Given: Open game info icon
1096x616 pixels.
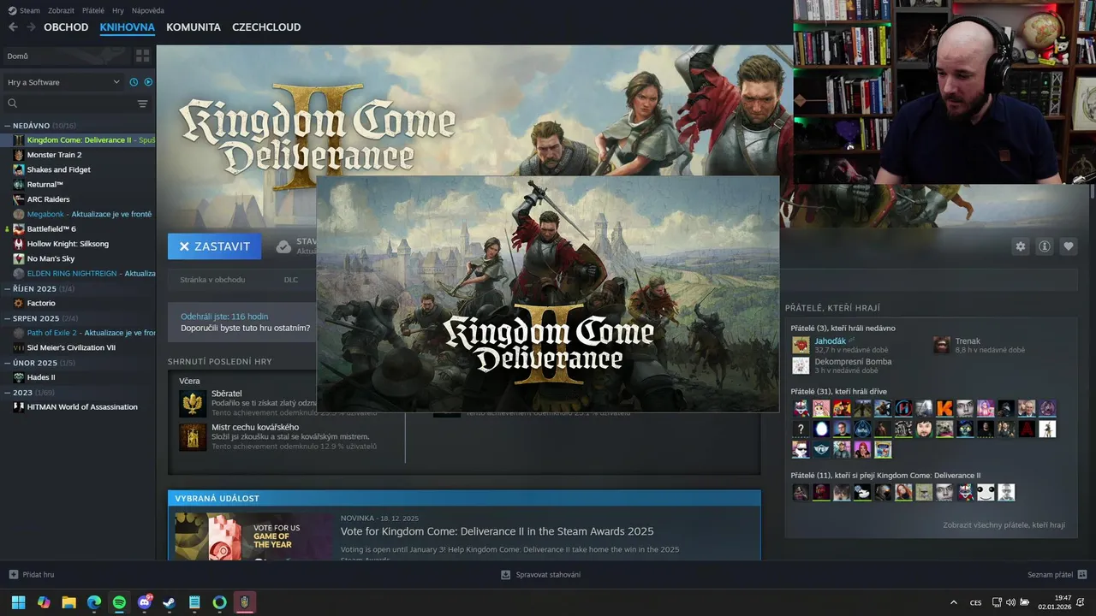Looking at the screenshot, I should click(x=1045, y=246).
